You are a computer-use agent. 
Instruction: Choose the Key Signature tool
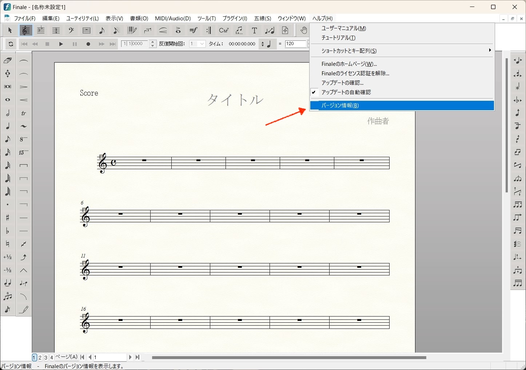[x=40, y=31]
